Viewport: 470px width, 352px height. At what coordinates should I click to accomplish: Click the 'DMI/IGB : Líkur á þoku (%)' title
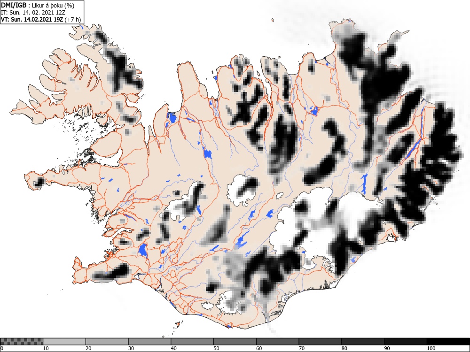38,5
